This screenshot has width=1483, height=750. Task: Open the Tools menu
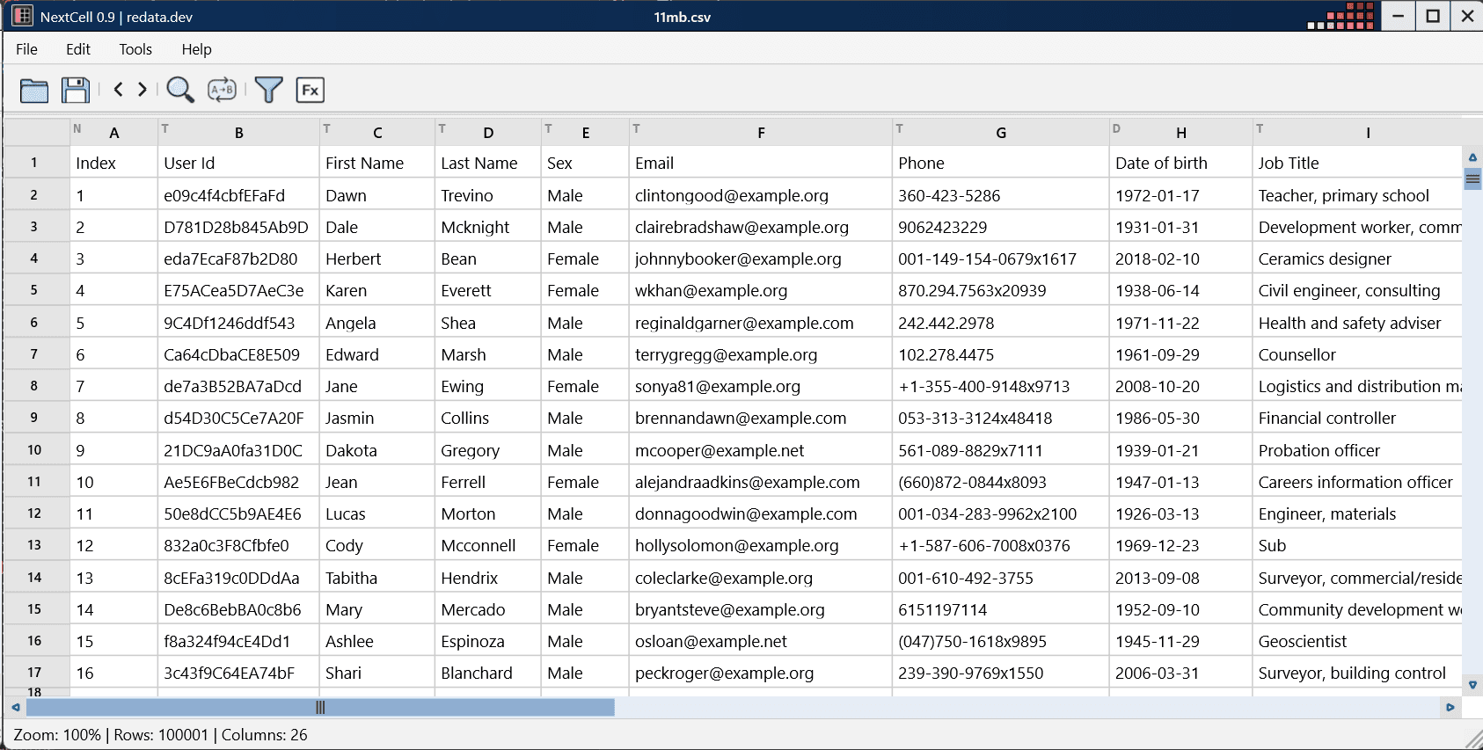click(x=135, y=49)
